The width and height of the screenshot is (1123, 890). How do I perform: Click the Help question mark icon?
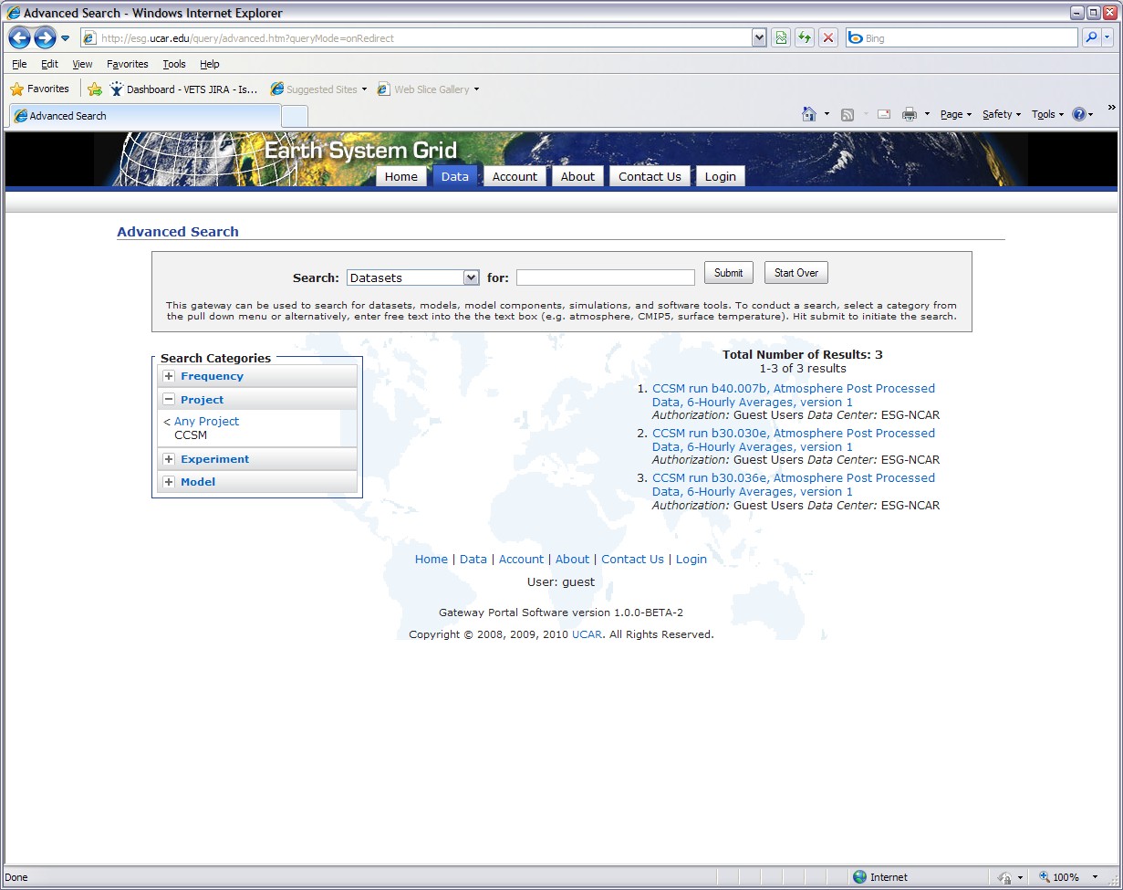click(x=1079, y=114)
